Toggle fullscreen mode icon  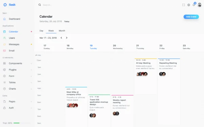pos(184,5)
